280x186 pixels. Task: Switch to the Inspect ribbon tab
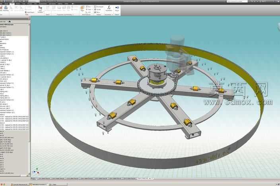17,4
